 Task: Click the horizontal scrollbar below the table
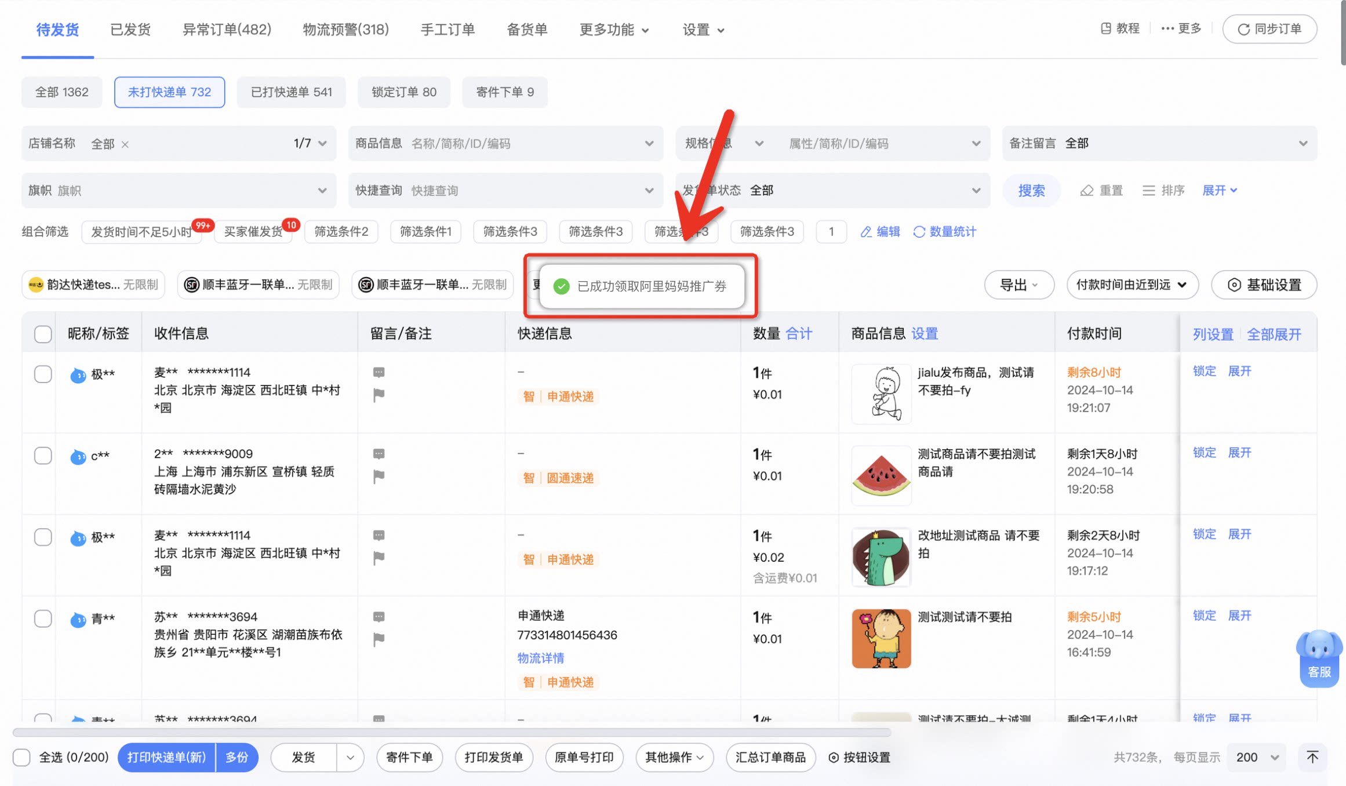pyautogui.click(x=452, y=732)
